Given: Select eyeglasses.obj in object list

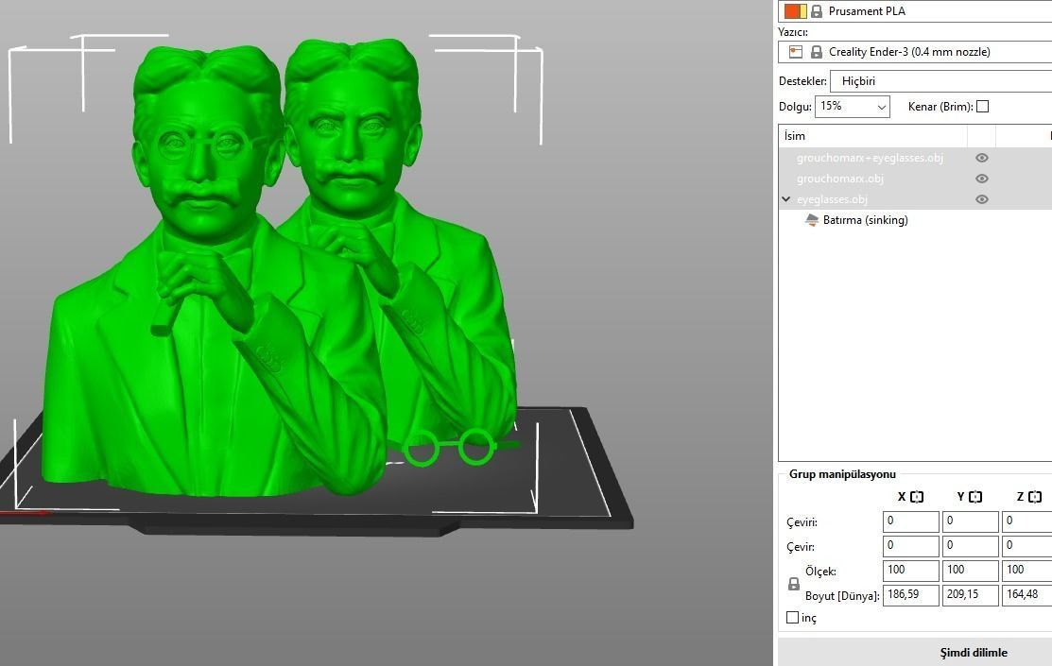Looking at the screenshot, I should 832,199.
